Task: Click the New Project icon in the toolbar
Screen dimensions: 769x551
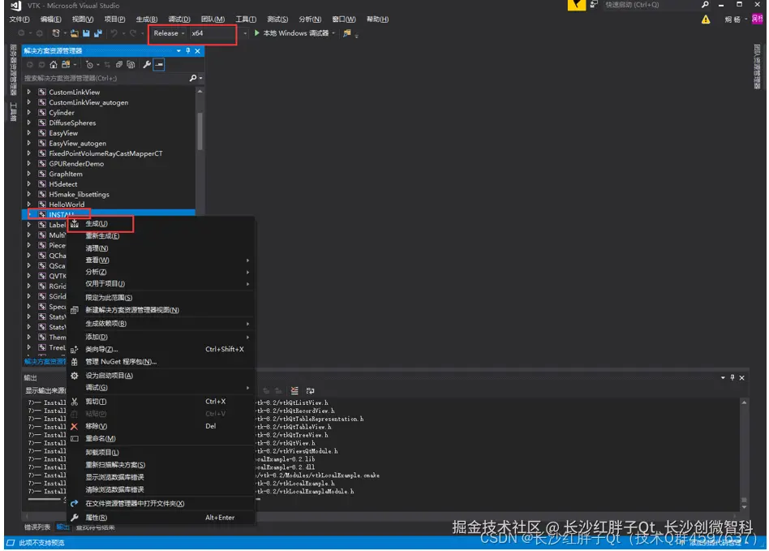Action: click(x=56, y=33)
